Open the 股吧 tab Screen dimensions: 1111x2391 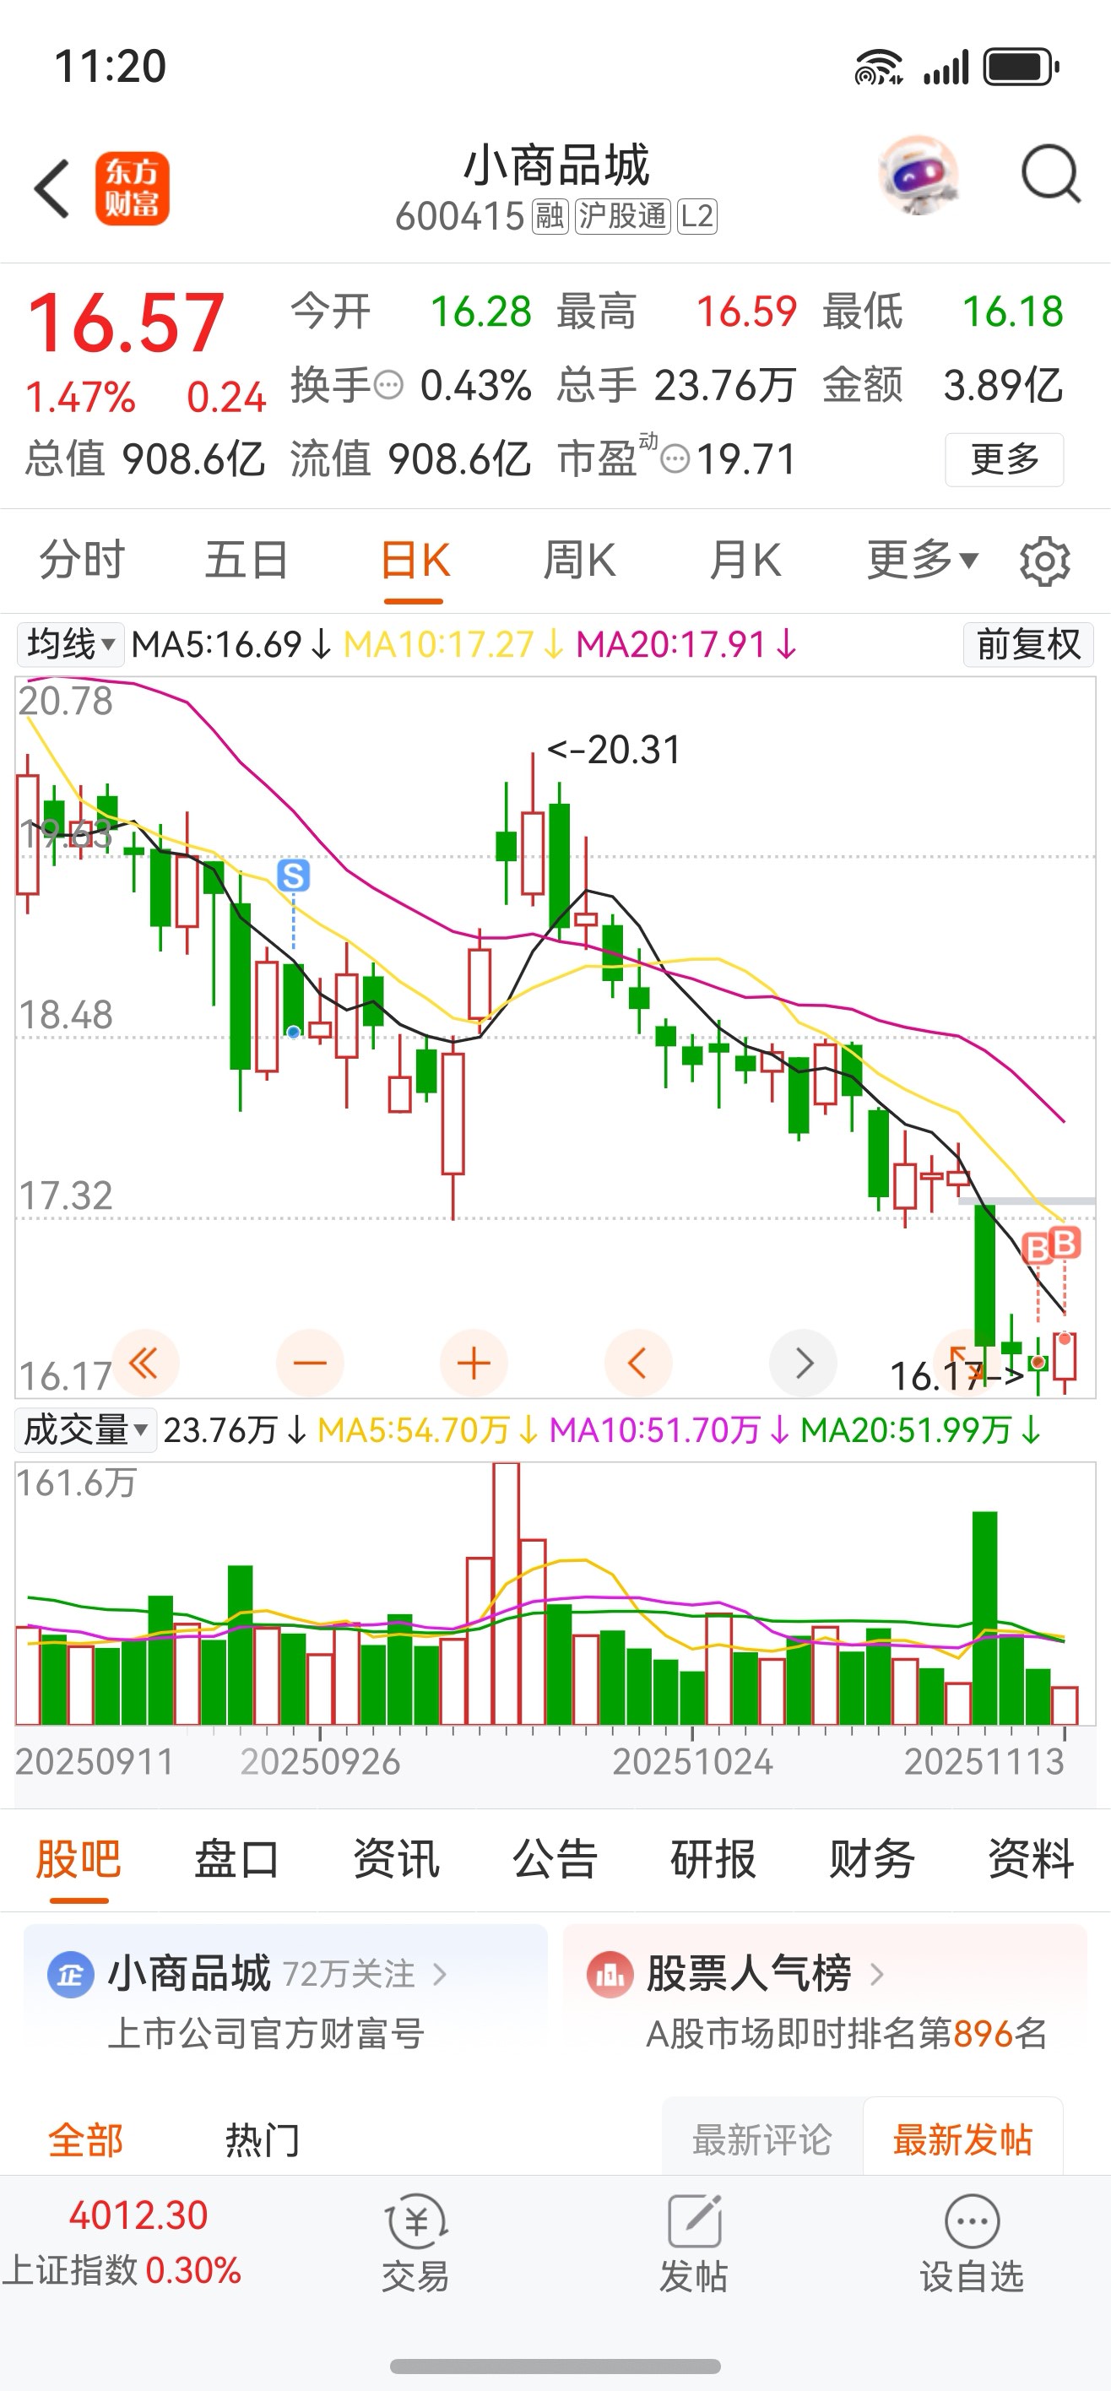79,1859
